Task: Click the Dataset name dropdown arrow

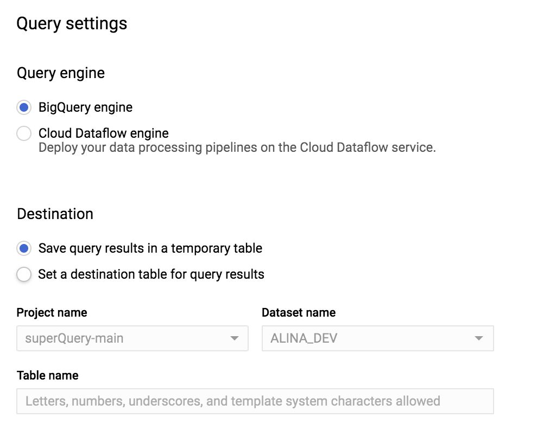Action: point(479,338)
